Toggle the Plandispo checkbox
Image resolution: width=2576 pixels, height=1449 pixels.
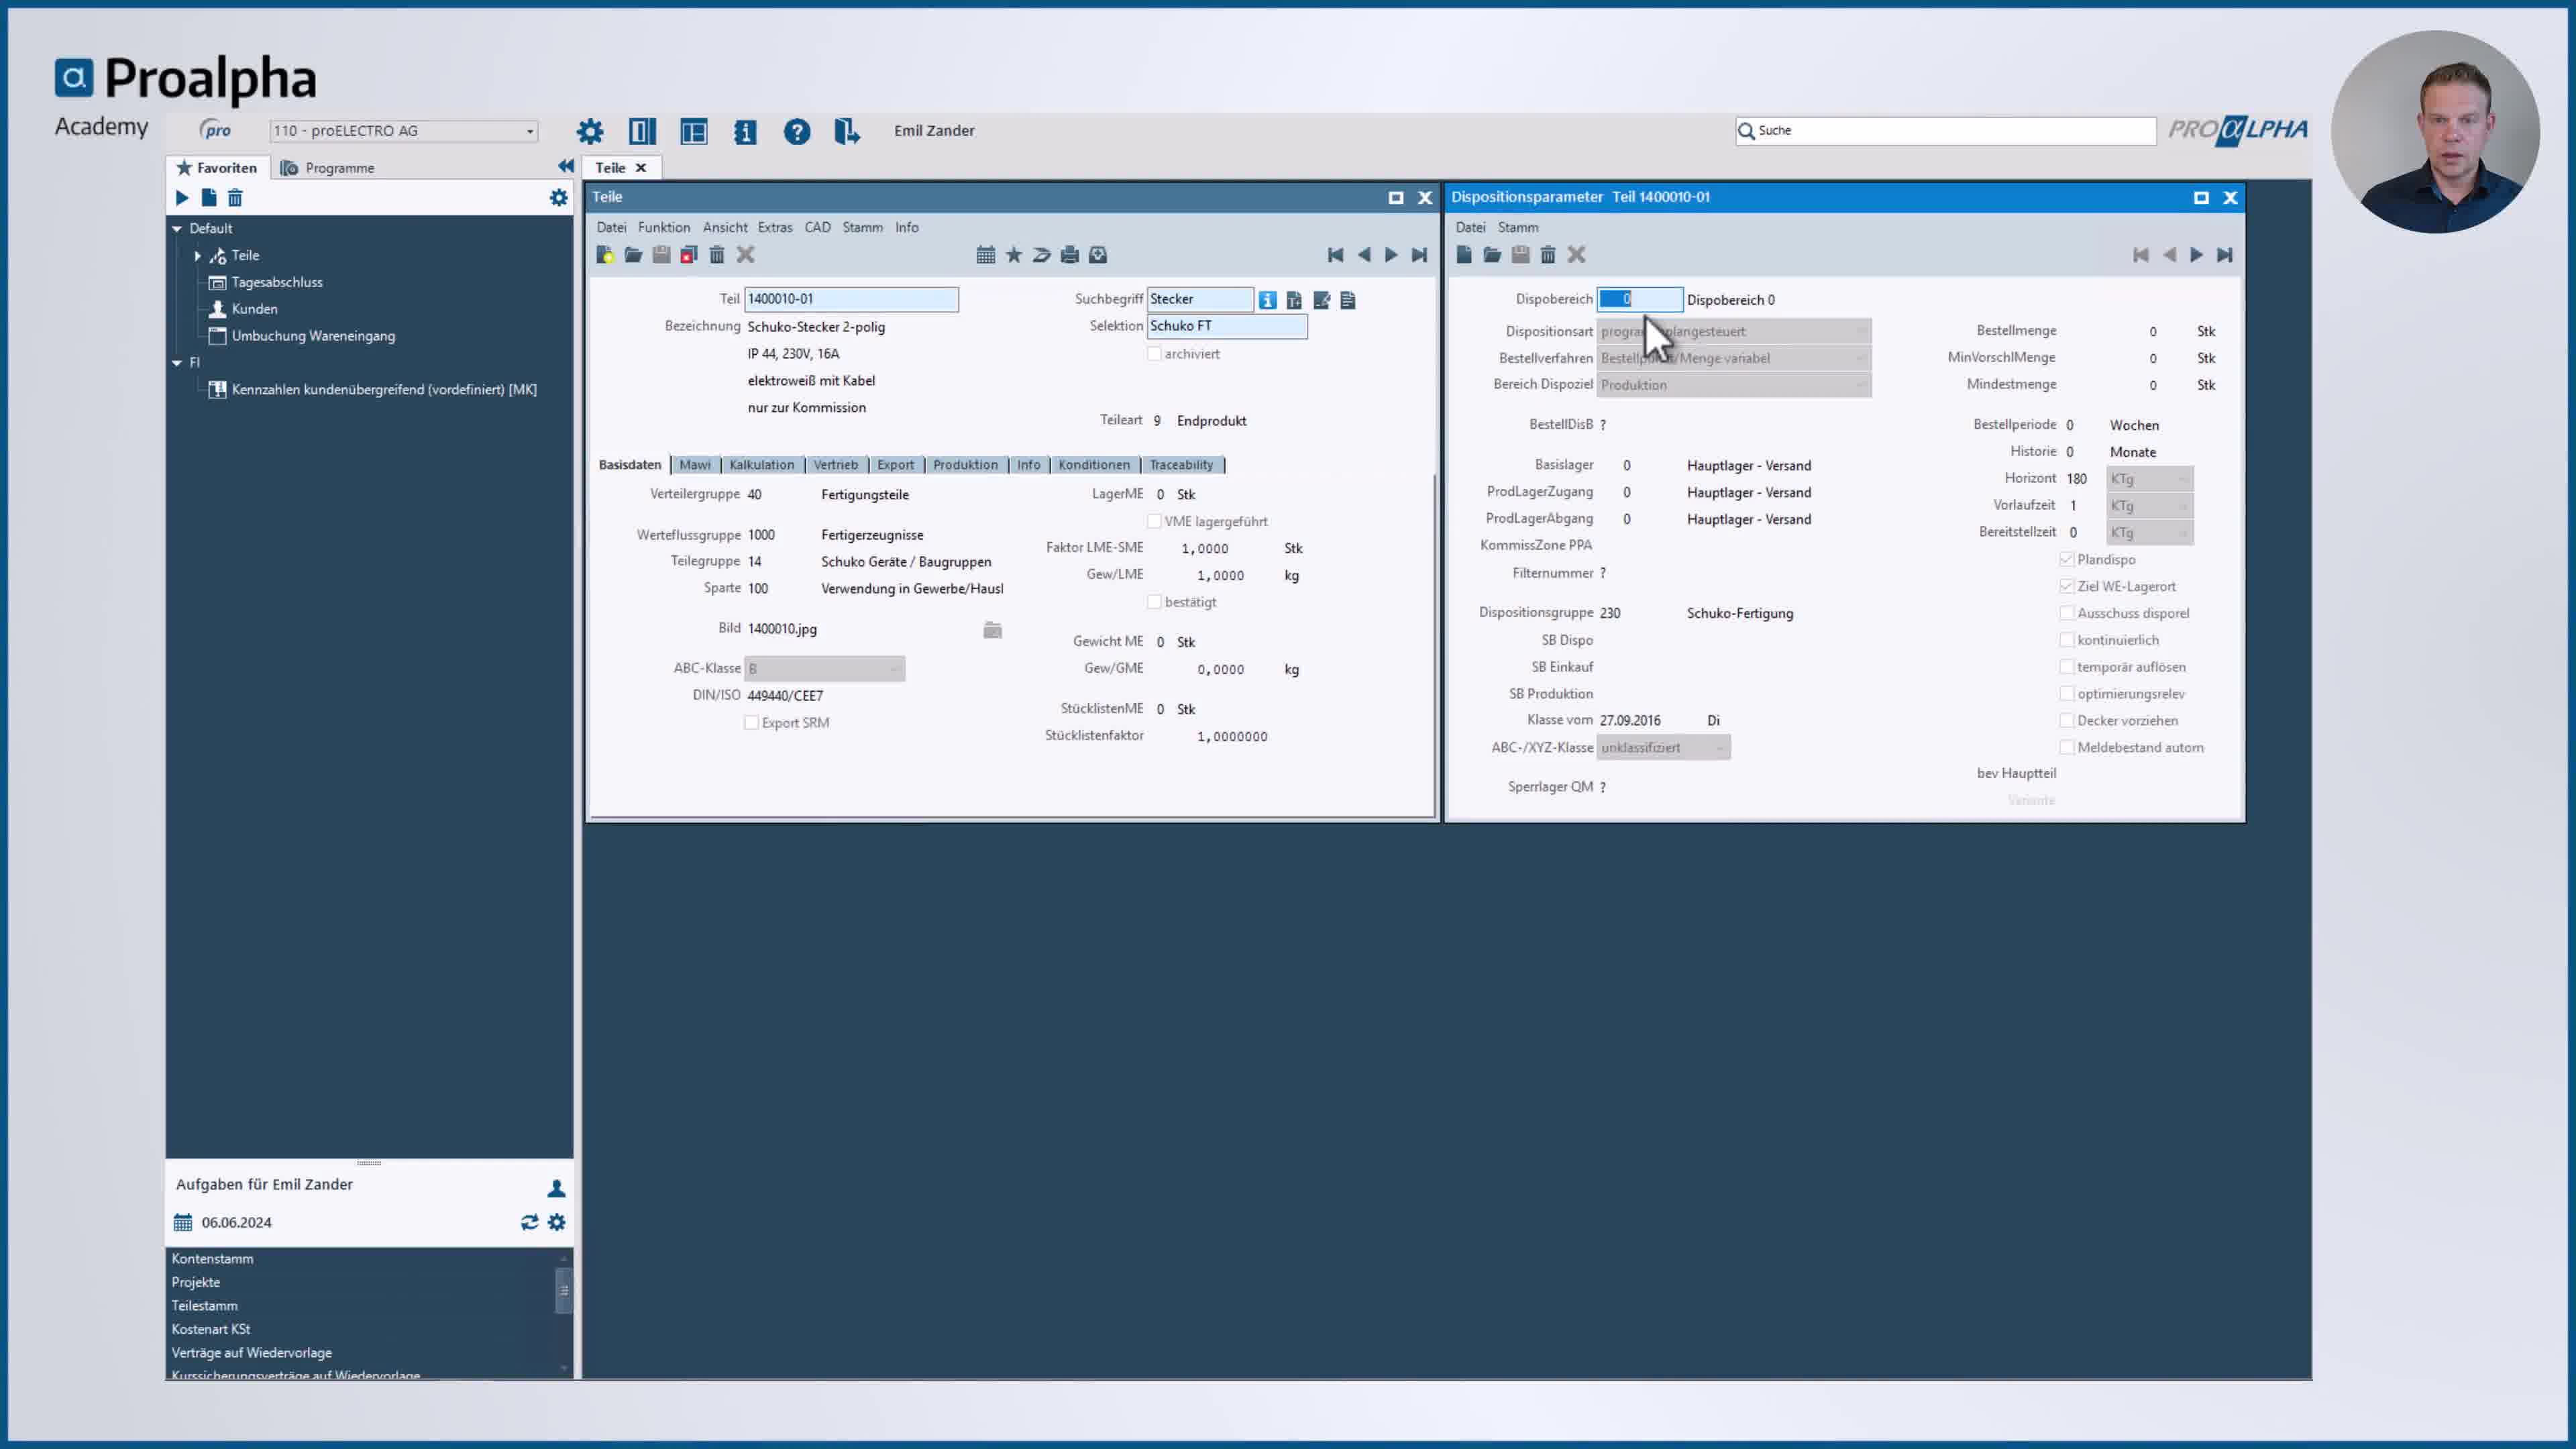2067,559
